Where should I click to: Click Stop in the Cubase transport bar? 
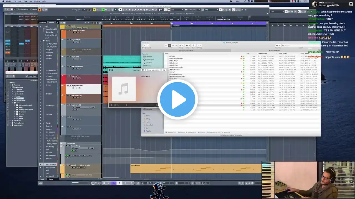120,183
